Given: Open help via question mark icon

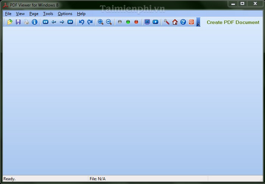Looking at the screenshot, I should coord(183,22).
